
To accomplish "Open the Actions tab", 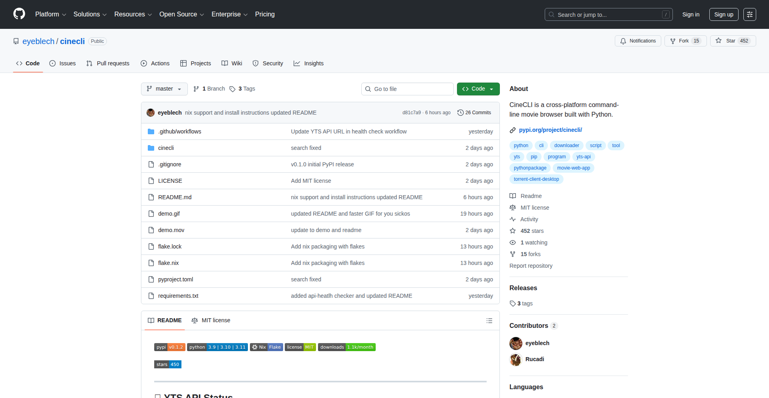I will click(x=155, y=63).
